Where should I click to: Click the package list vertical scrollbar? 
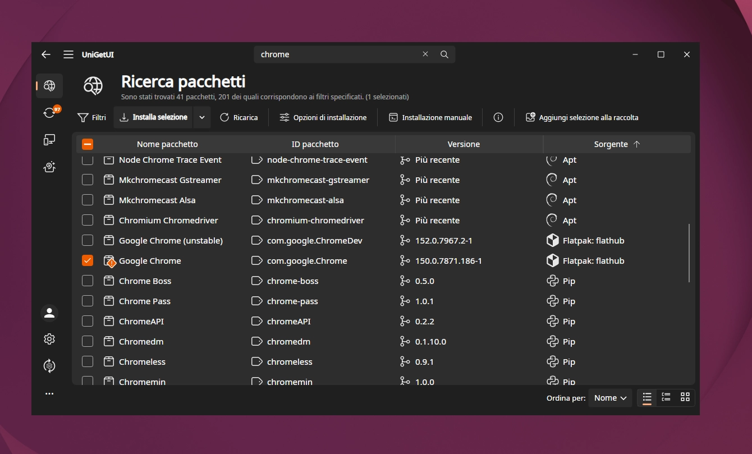(x=689, y=253)
